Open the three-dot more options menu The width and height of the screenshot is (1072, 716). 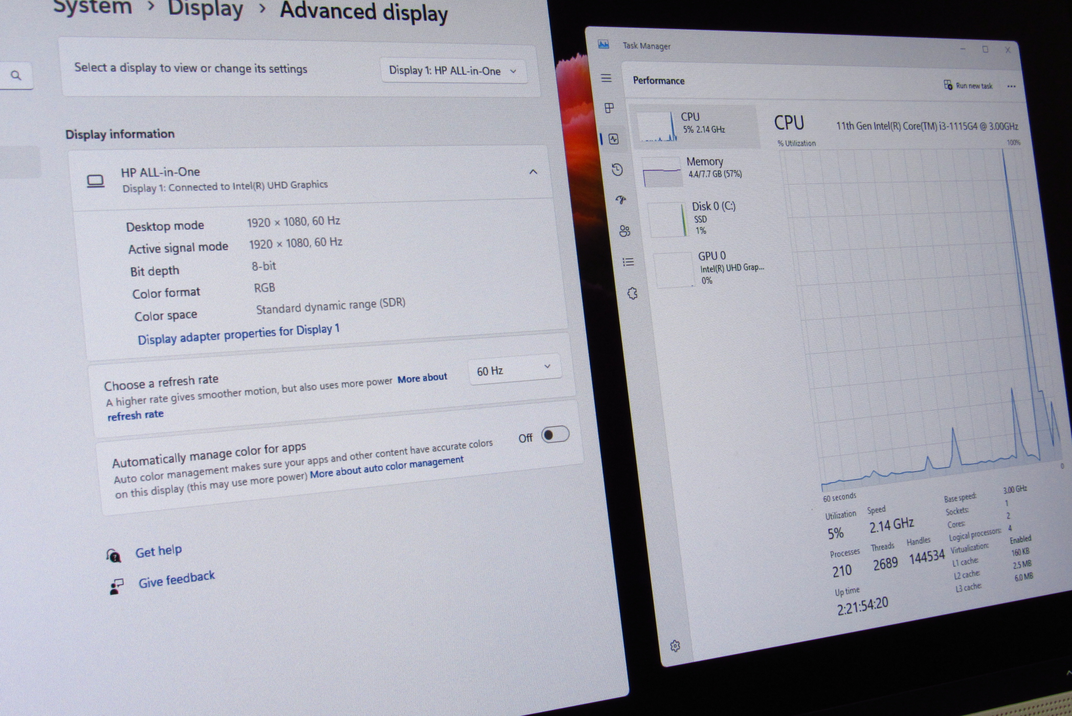(x=1011, y=86)
